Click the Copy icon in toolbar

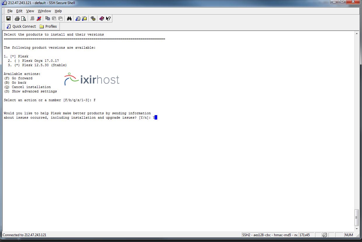48,19
